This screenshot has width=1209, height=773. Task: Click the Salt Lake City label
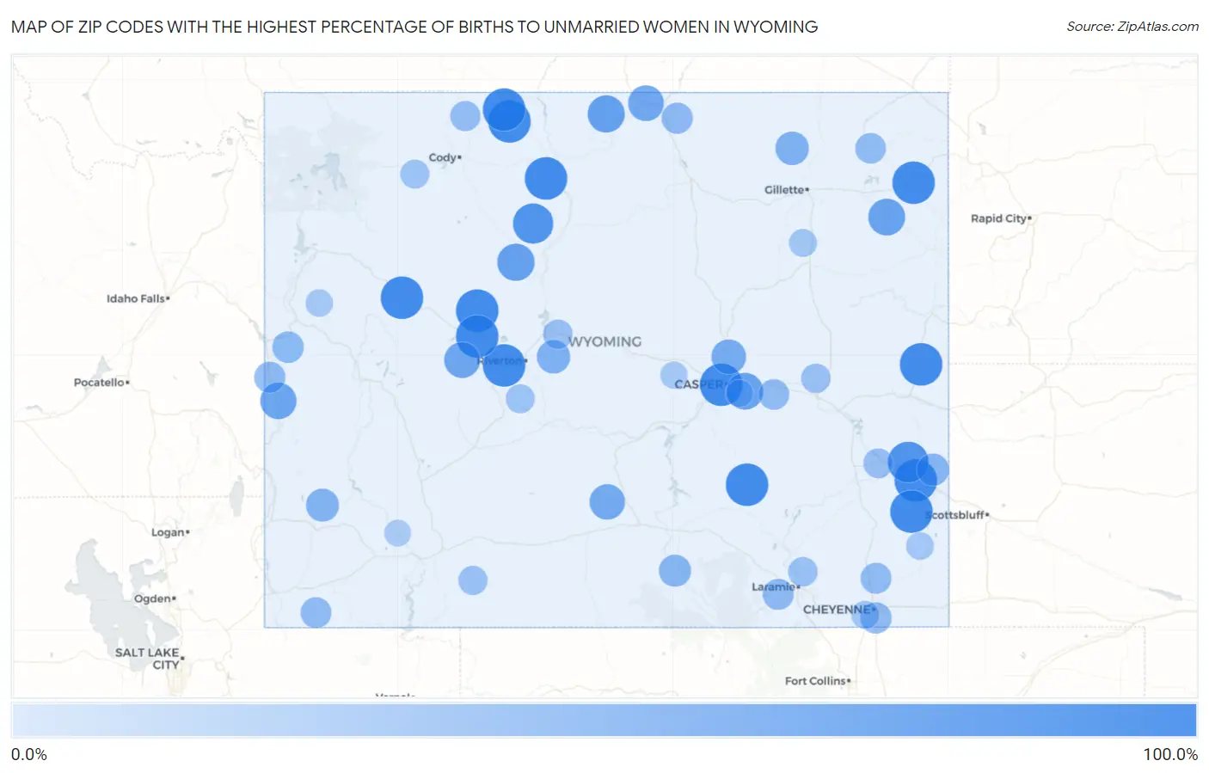[148, 659]
